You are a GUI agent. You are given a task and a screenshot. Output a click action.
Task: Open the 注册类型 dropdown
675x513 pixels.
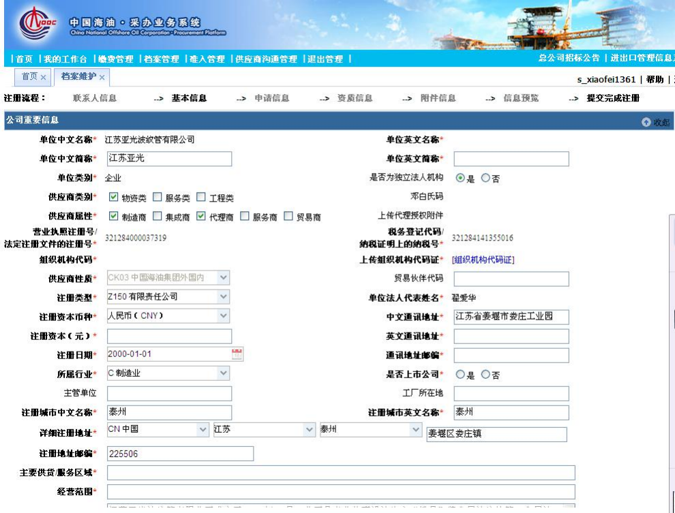tap(224, 297)
